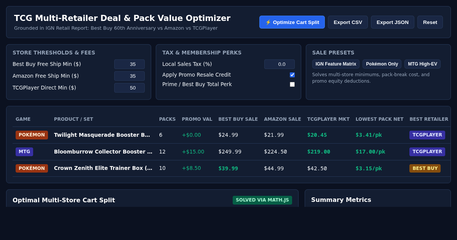The height and width of the screenshot is (240, 457).
Task: Click the TCGPLAYER MKT column header
Action: tap(328, 119)
